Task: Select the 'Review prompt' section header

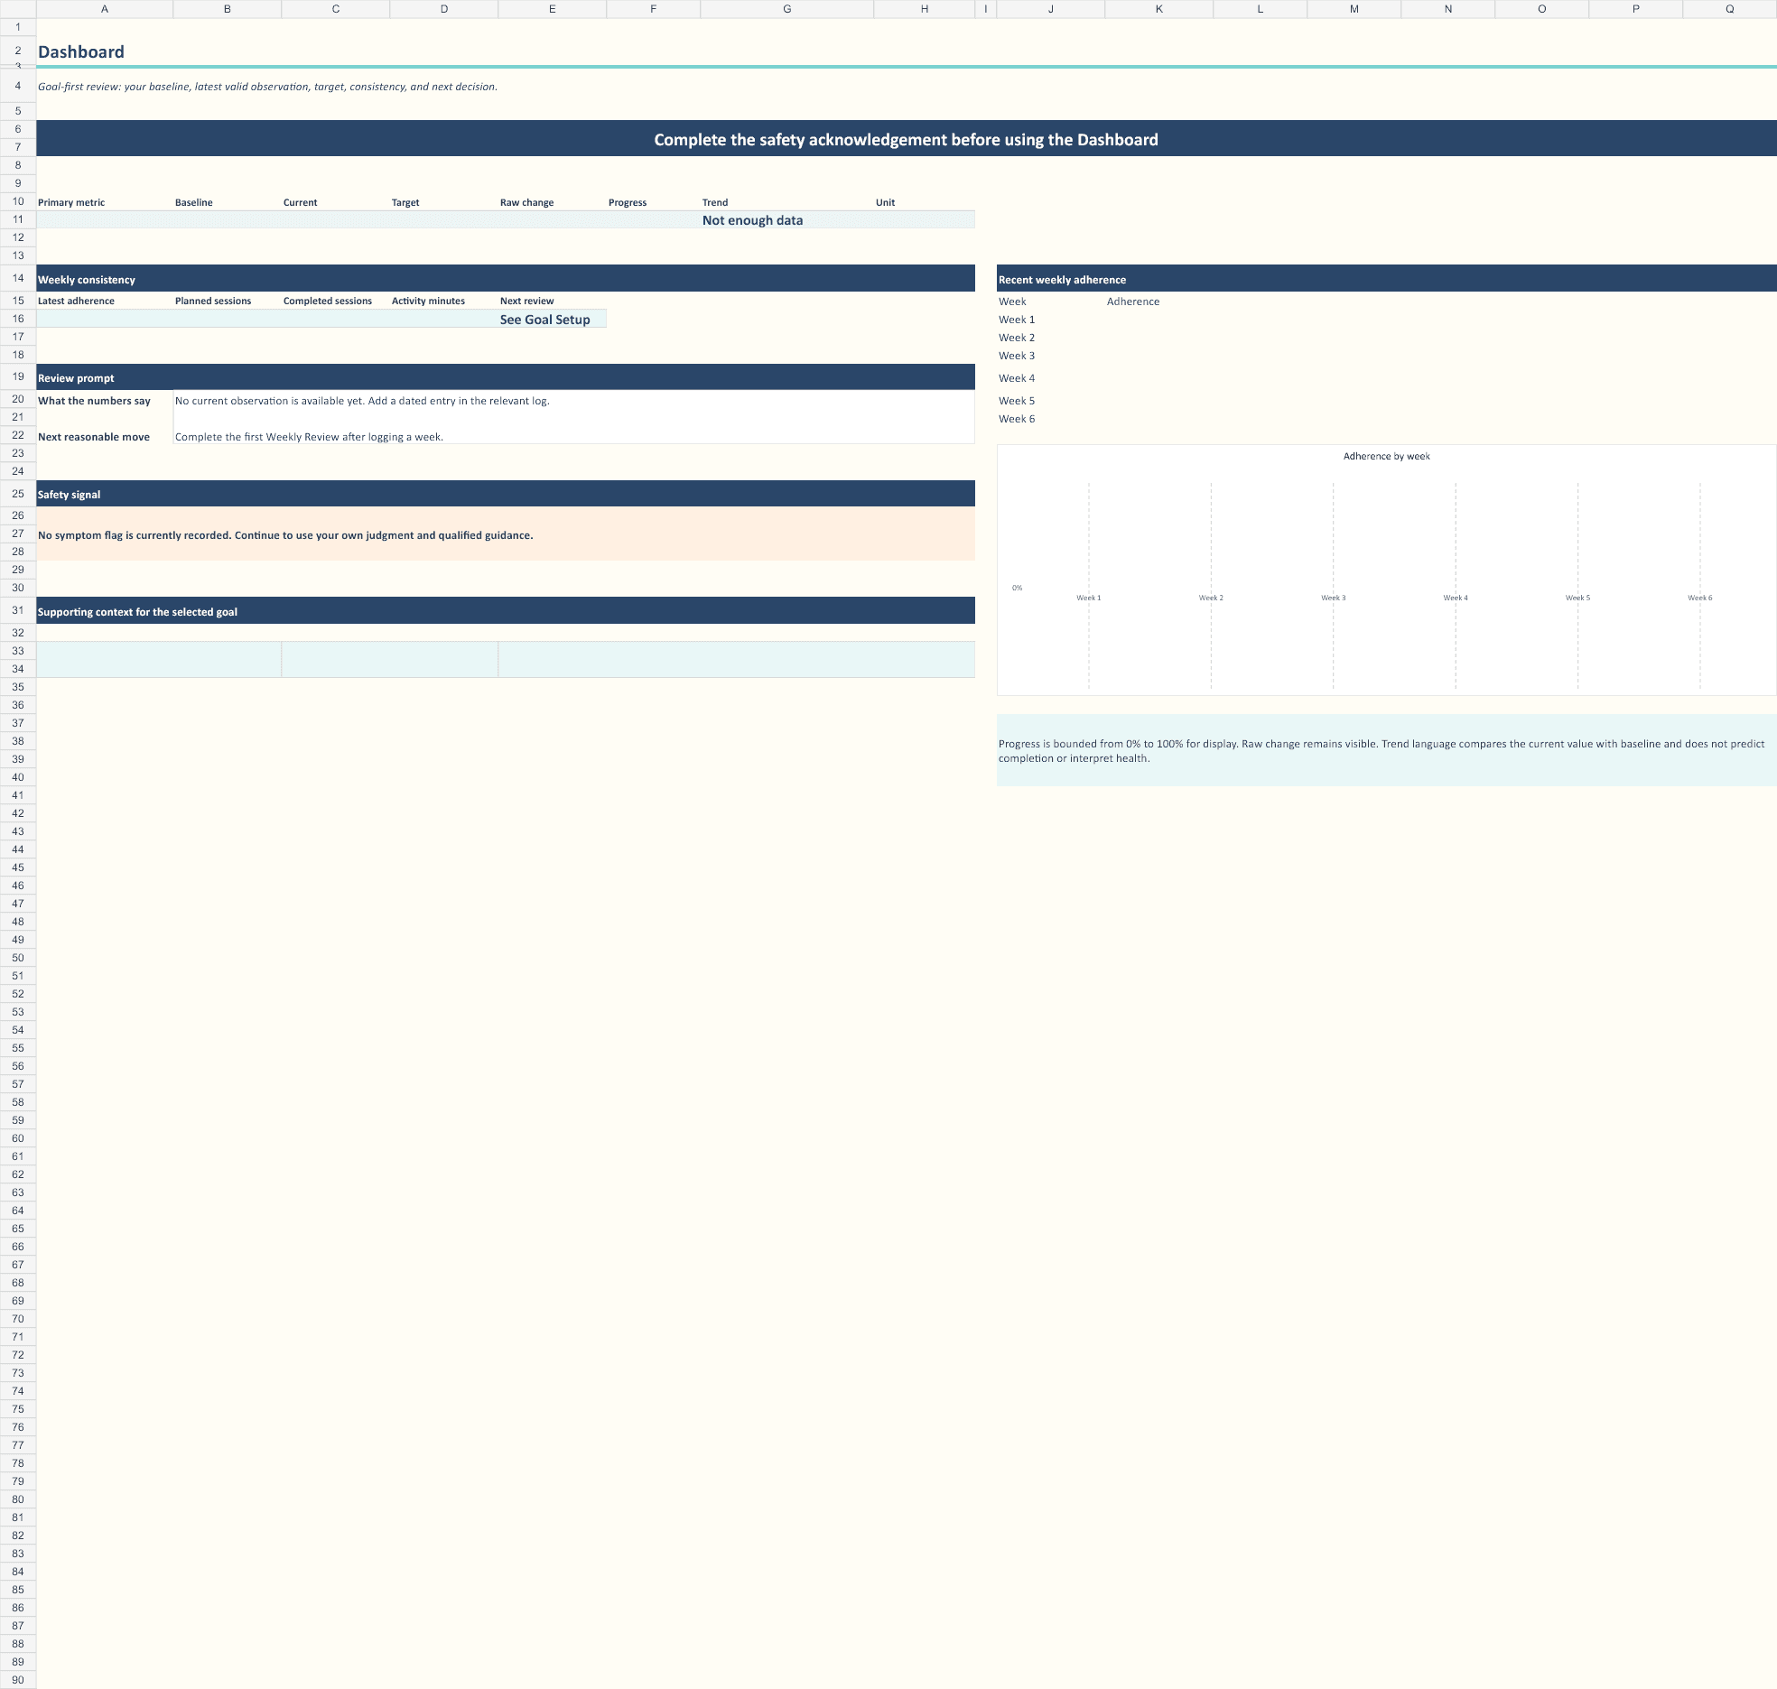Action: point(506,377)
